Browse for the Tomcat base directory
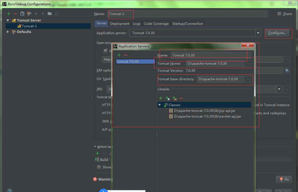The width and height of the screenshot is (298, 192). pyautogui.click(x=248, y=79)
